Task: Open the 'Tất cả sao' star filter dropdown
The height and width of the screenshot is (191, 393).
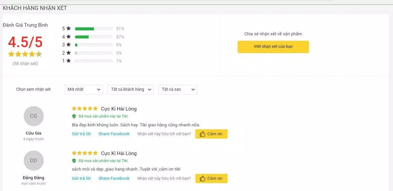Action: coord(177,89)
